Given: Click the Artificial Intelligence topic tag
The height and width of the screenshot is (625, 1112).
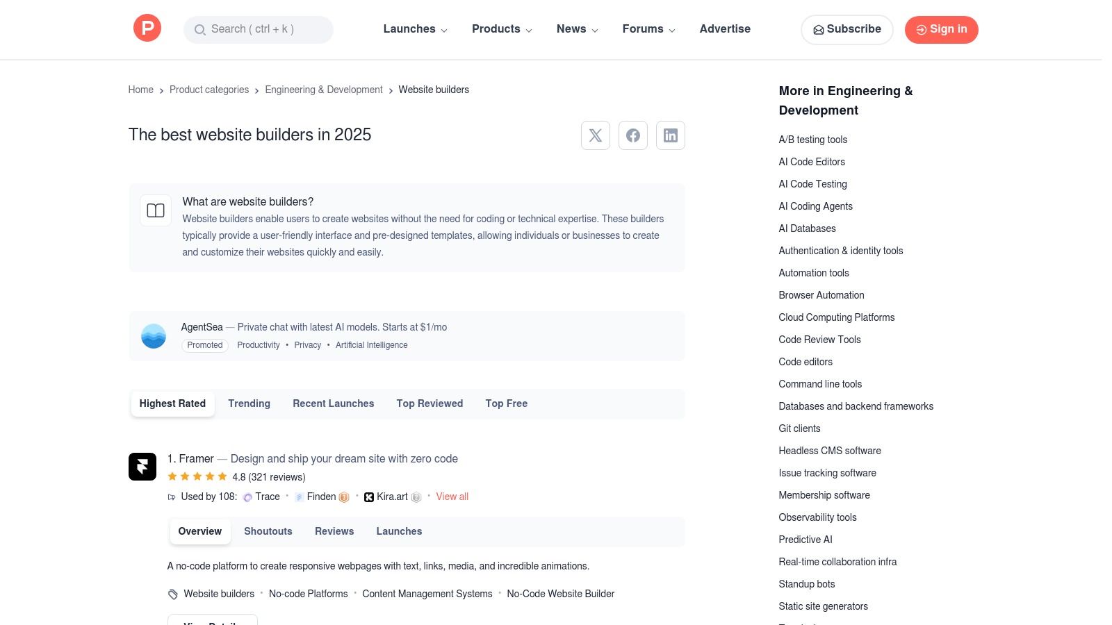Looking at the screenshot, I should 372,345.
